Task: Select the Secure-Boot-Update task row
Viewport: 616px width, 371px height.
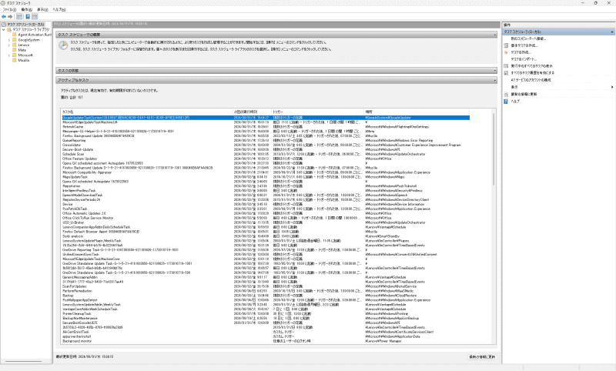Action: pyautogui.click(x=266, y=149)
